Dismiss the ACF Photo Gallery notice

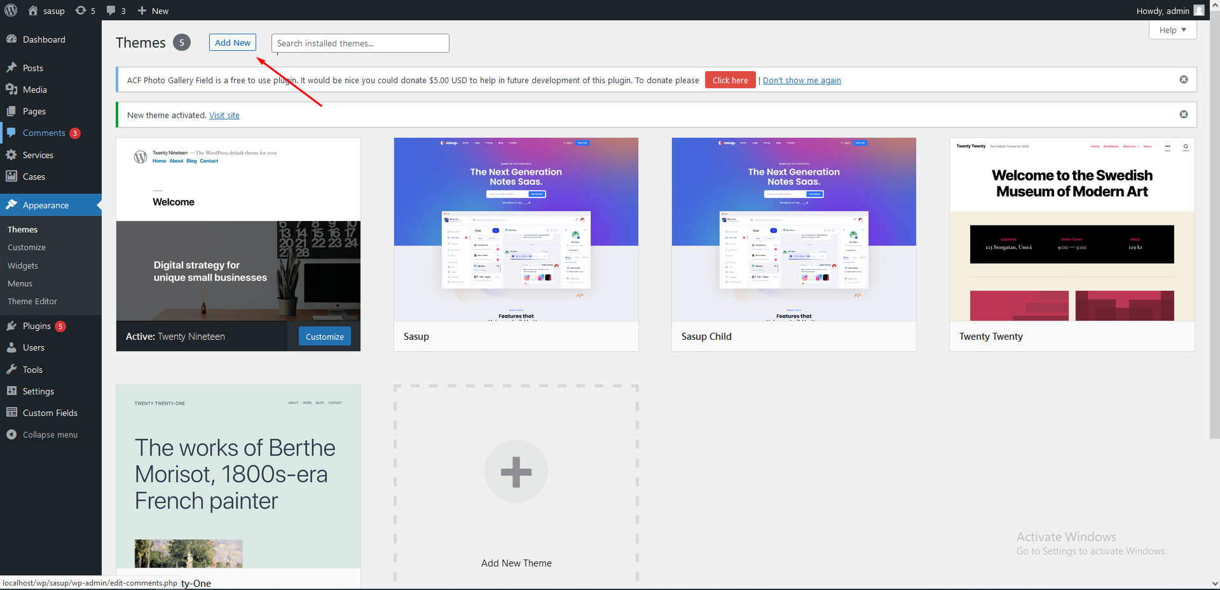(1184, 79)
